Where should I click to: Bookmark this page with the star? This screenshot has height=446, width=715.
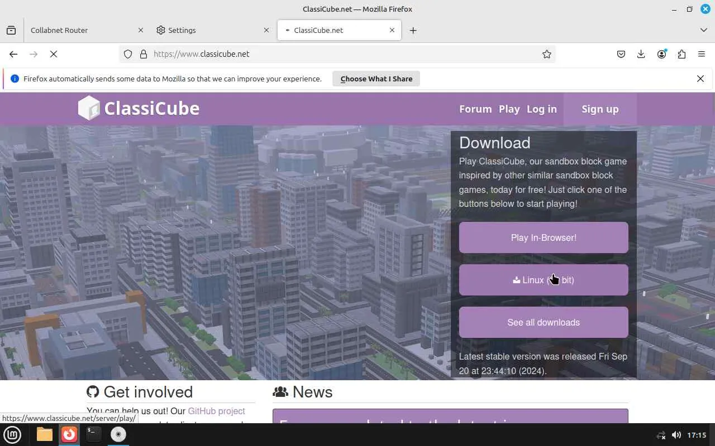[x=547, y=54]
